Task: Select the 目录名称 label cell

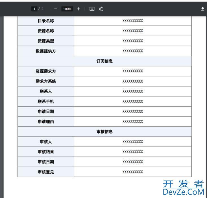Action: (46, 21)
